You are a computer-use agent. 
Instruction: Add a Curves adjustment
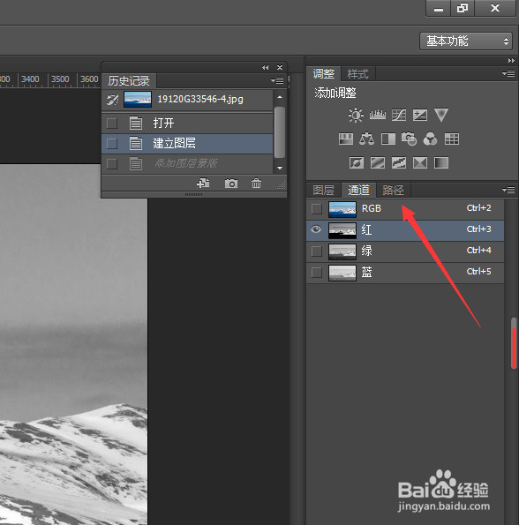399,116
